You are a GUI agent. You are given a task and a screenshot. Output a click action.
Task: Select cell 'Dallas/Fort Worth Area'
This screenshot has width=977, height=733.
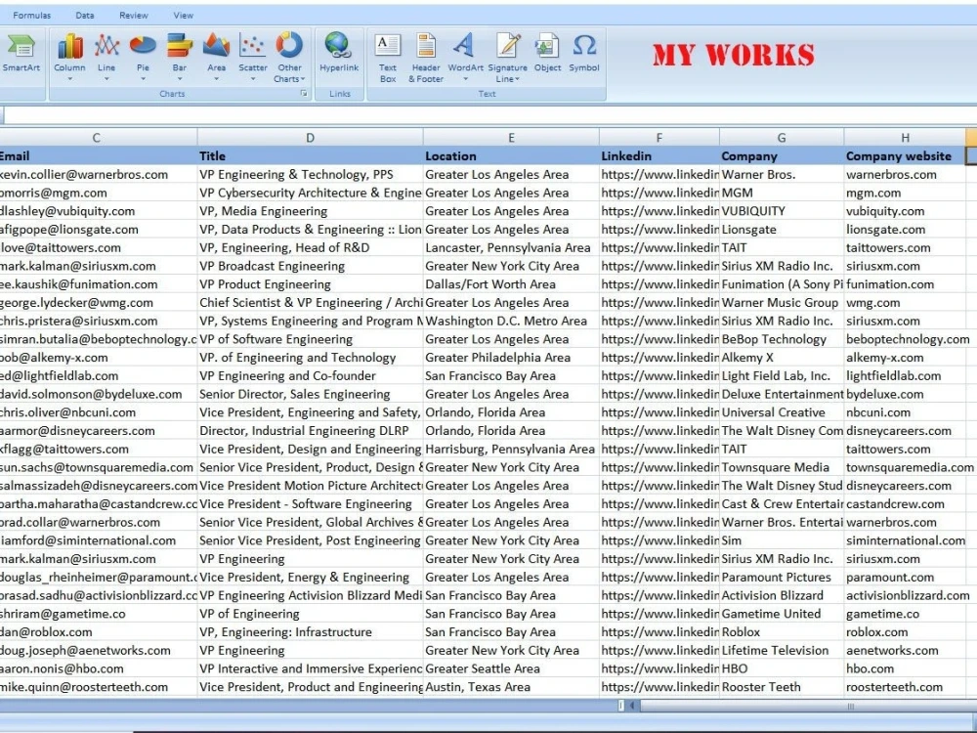(x=511, y=284)
